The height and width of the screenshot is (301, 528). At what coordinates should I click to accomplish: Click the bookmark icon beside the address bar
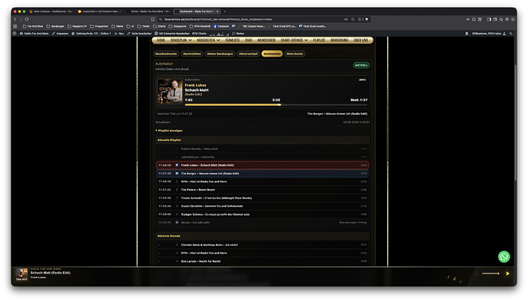[152, 20]
